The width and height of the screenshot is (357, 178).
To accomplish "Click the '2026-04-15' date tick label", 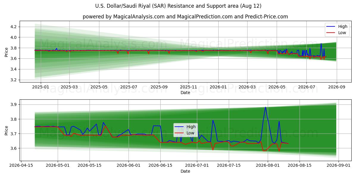I will [21, 166].
